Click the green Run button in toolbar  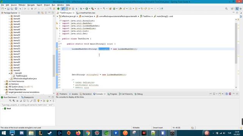tap(87, 9)
